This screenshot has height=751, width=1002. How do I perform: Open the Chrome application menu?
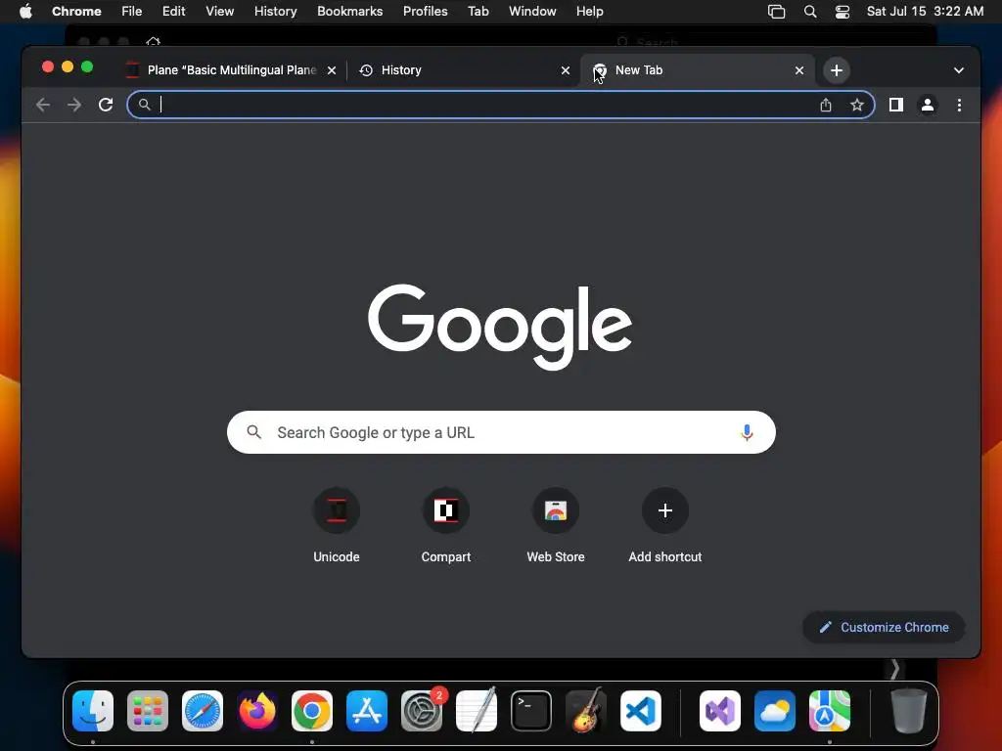[76, 12]
